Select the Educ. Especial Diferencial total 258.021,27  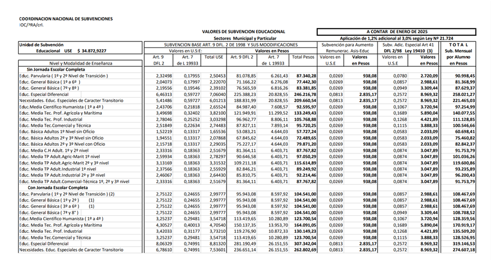[x=463, y=94]
